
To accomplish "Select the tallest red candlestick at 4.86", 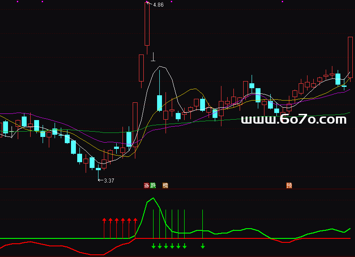I will pyautogui.click(x=147, y=24).
